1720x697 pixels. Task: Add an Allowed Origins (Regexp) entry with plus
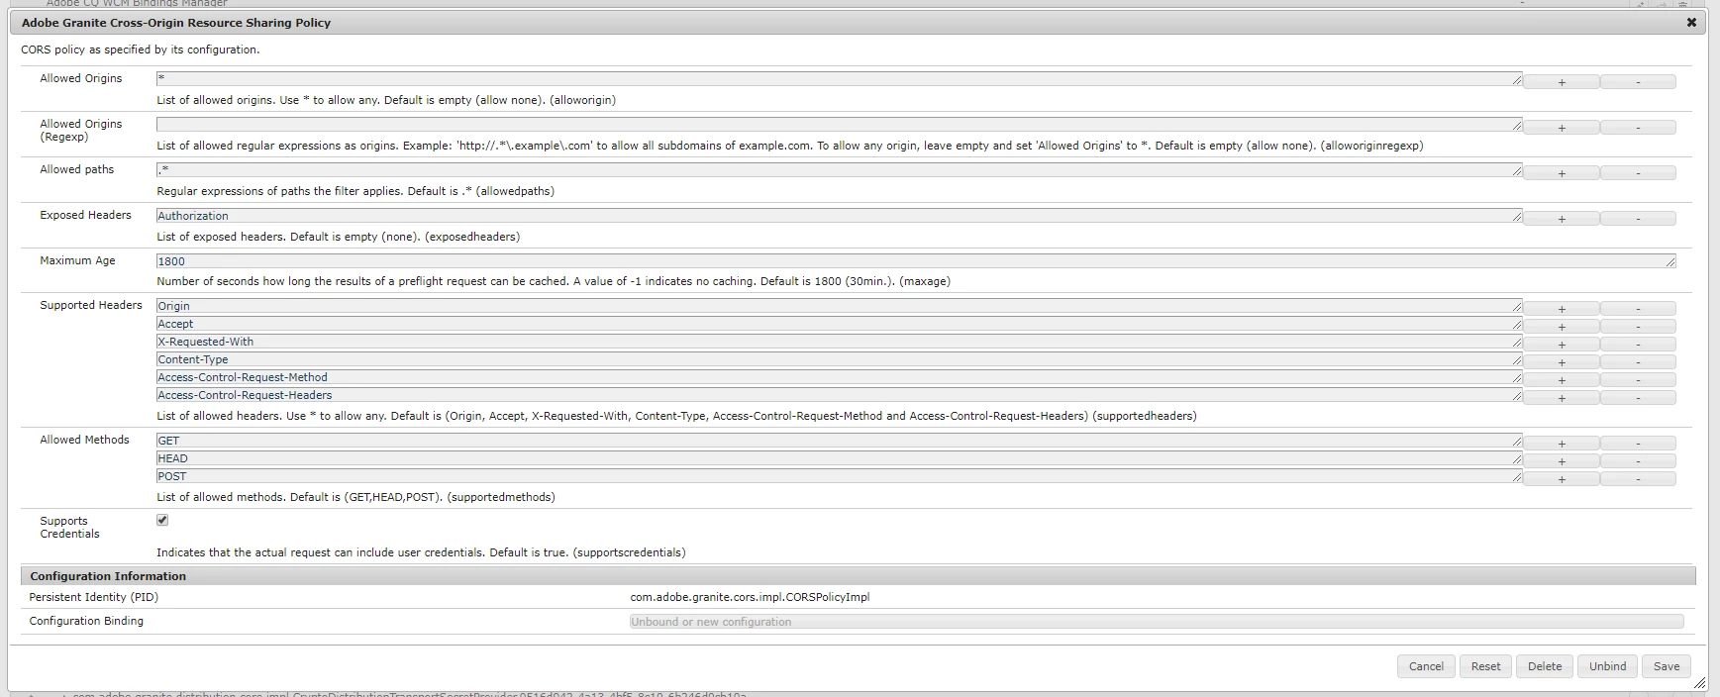tap(1561, 128)
